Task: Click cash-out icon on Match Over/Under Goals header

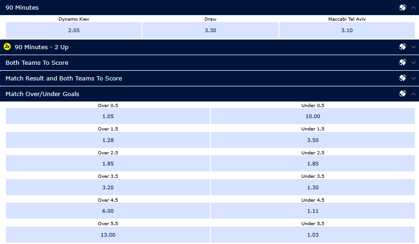Action: coord(402,94)
